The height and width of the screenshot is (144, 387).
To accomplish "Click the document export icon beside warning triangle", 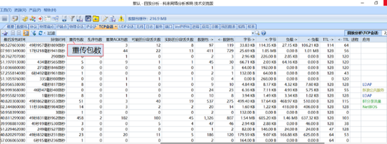I will tap(113, 19).
